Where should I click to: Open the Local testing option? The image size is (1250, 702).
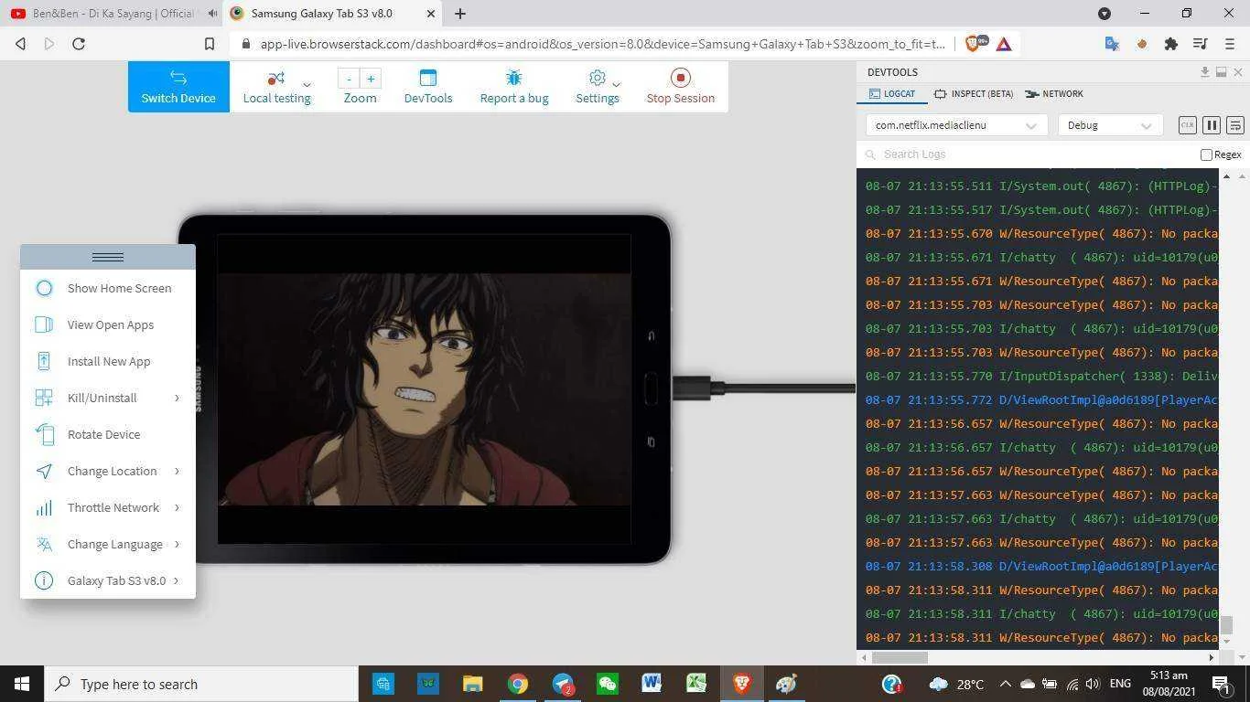pyautogui.click(x=276, y=88)
